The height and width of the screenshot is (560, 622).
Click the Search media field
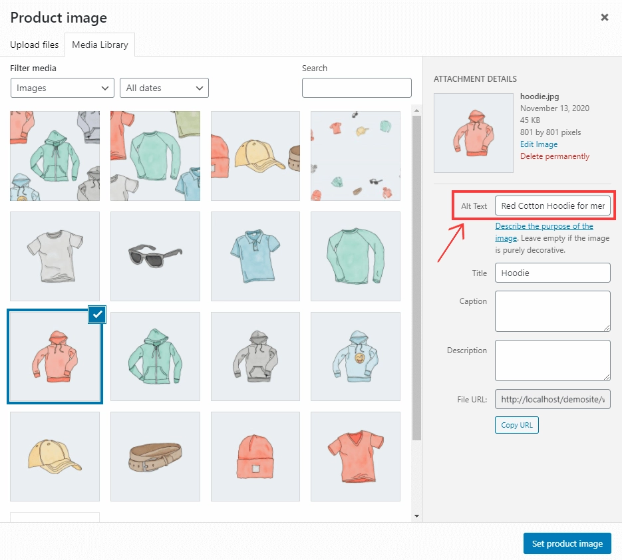pyautogui.click(x=357, y=87)
